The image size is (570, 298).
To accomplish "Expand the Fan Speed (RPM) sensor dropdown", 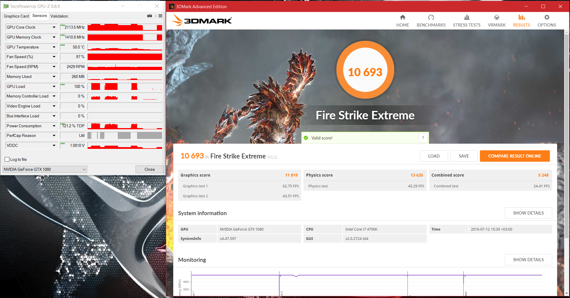I will point(54,67).
